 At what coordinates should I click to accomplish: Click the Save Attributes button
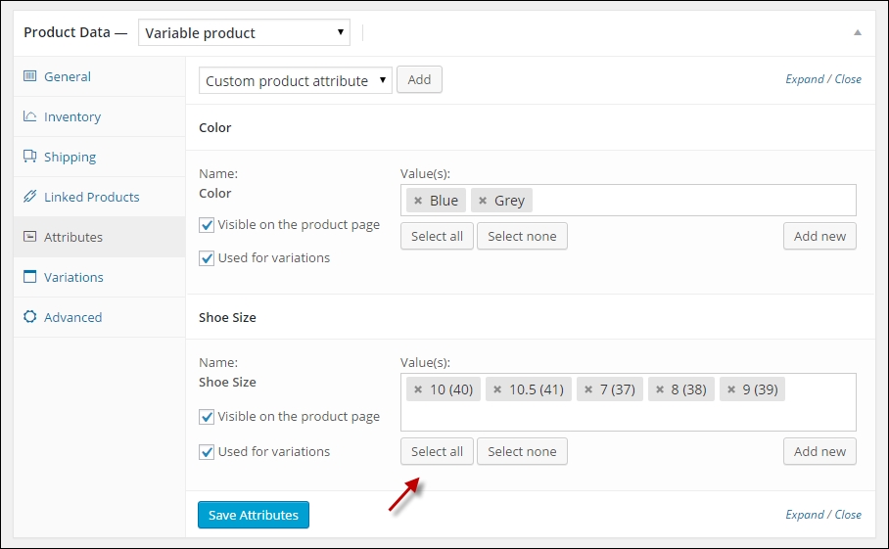(254, 515)
